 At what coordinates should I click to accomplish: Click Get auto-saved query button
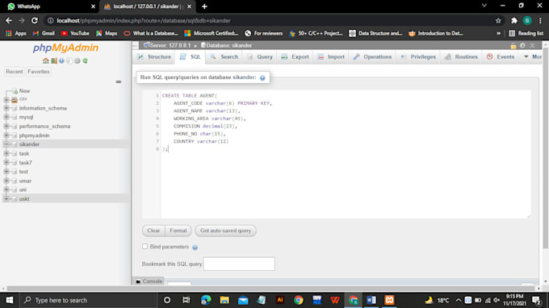(x=225, y=231)
